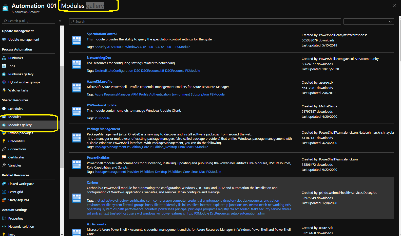
Task: Focus the sidebar Search (Ctrl+/) box
Action: coord(29,21)
